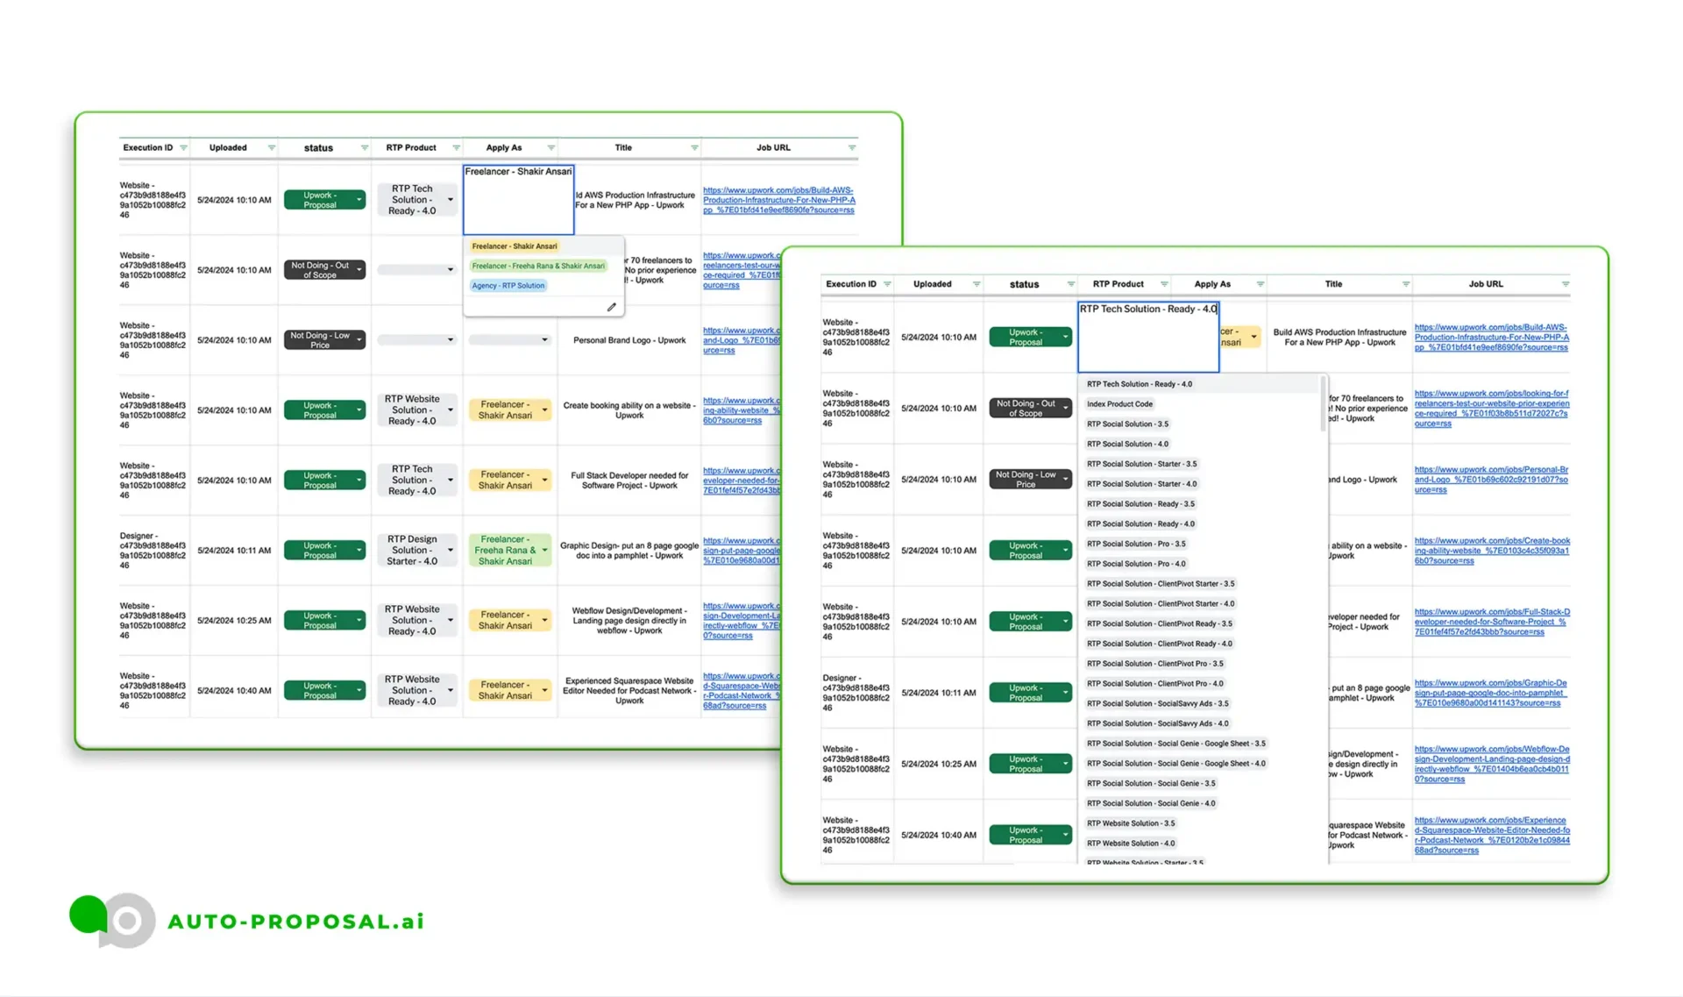Click the Apply As filter icon in right sheet

[1260, 284]
